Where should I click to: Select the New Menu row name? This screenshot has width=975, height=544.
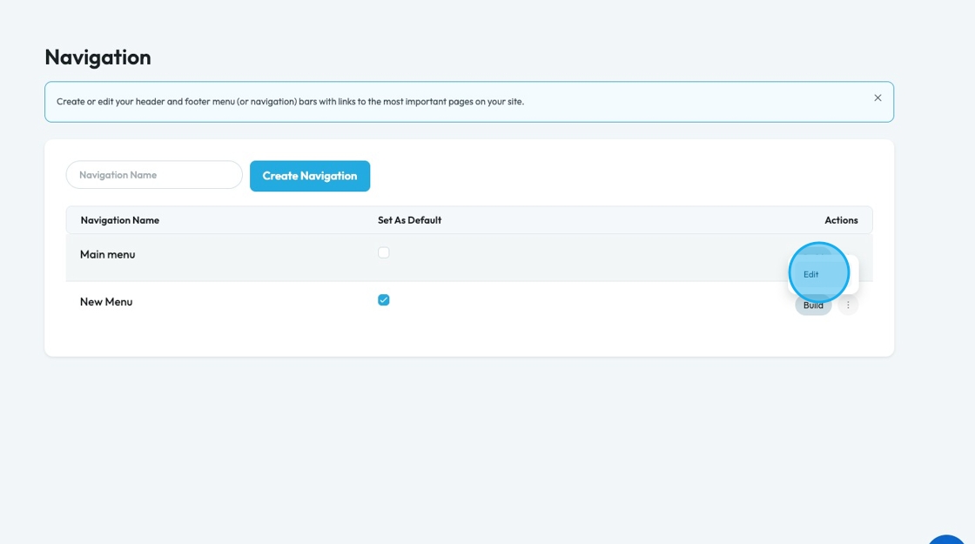106,301
